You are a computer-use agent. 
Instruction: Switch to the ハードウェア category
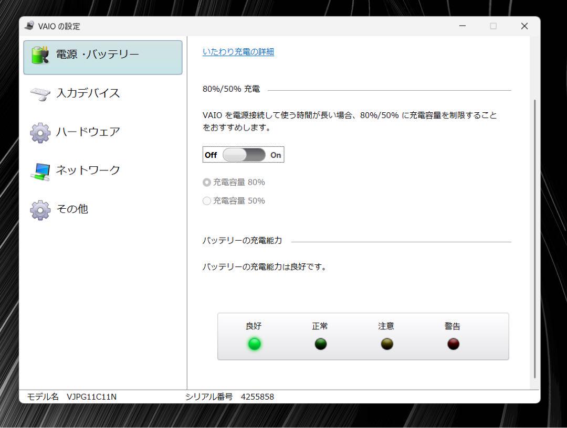103,132
